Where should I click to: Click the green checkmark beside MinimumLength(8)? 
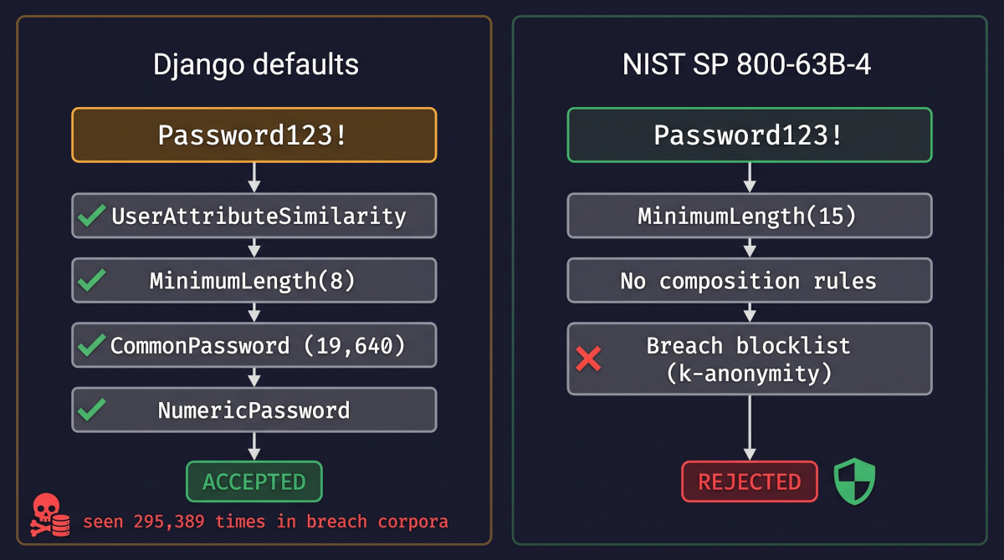[90, 280]
